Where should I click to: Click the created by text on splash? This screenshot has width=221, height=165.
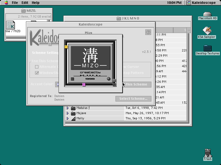click(x=90, y=72)
